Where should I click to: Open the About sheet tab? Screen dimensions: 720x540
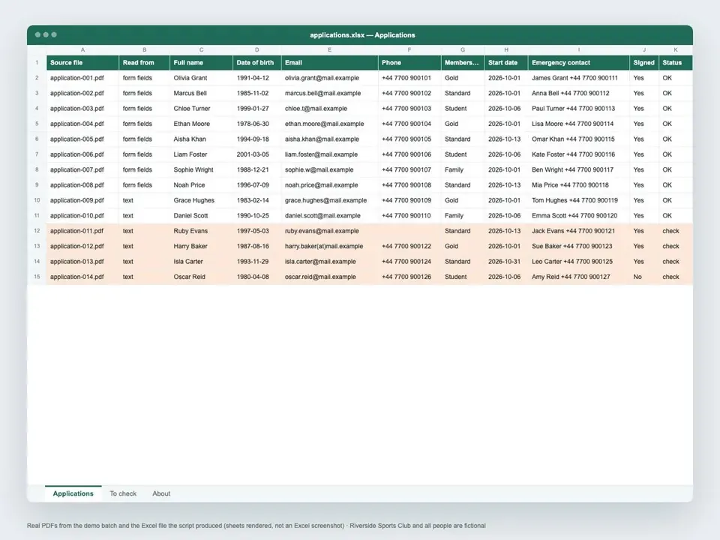[161, 493]
